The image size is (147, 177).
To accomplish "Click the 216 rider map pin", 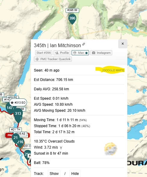I will 20,143.
